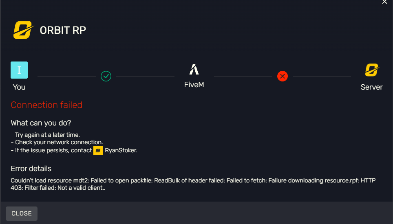Image resolution: width=393 pixels, height=224 pixels.
Task: Click the yellow Server logo icon
Action: click(x=372, y=70)
